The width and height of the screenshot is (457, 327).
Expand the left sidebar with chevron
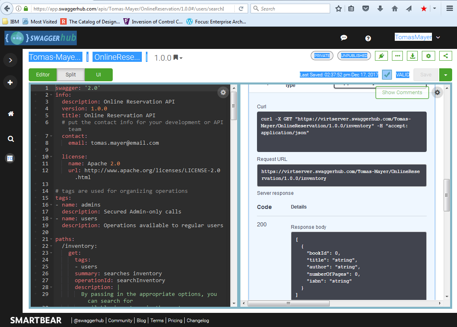pos(11,60)
